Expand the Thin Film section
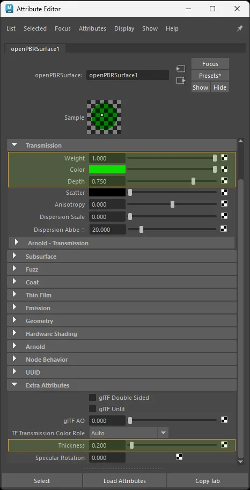 pyautogui.click(x=14, y=294)
